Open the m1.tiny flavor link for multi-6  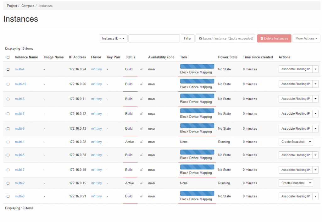coord(97,99)
